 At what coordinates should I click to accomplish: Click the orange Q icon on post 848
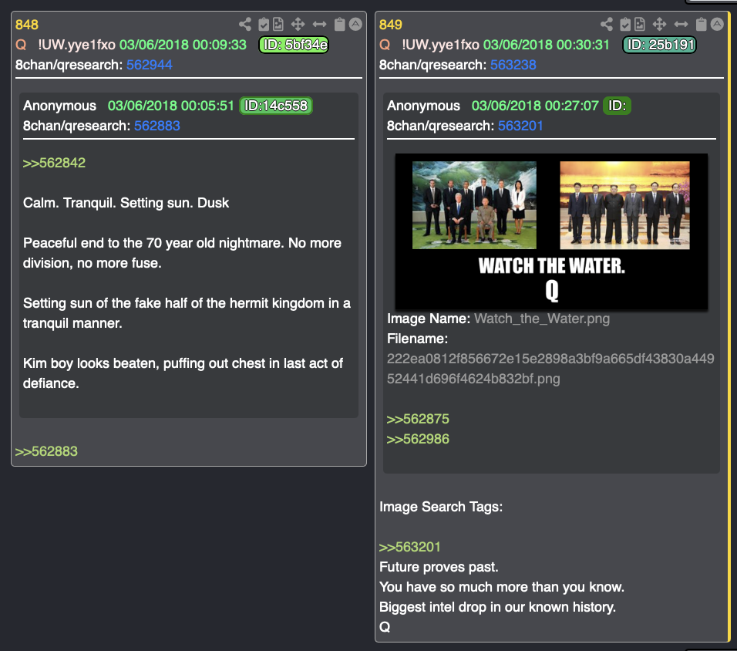coord(21,45)
